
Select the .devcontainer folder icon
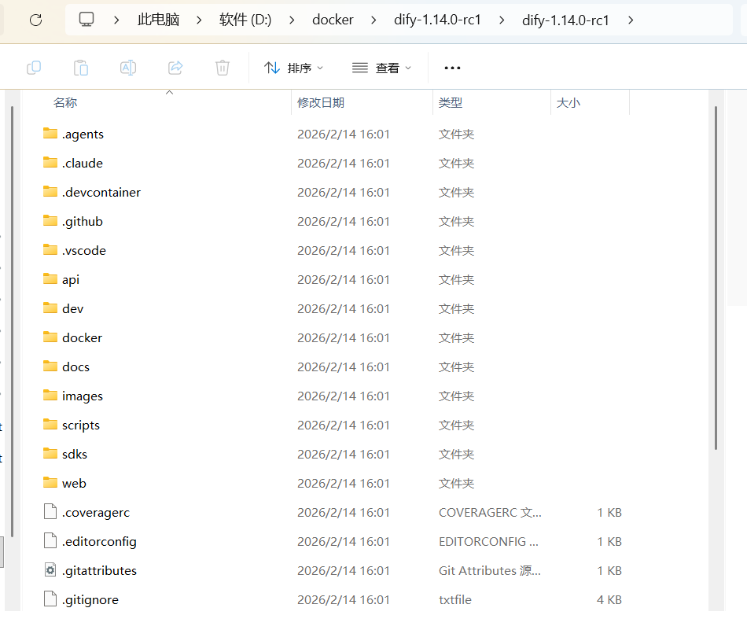click(50, 192)
